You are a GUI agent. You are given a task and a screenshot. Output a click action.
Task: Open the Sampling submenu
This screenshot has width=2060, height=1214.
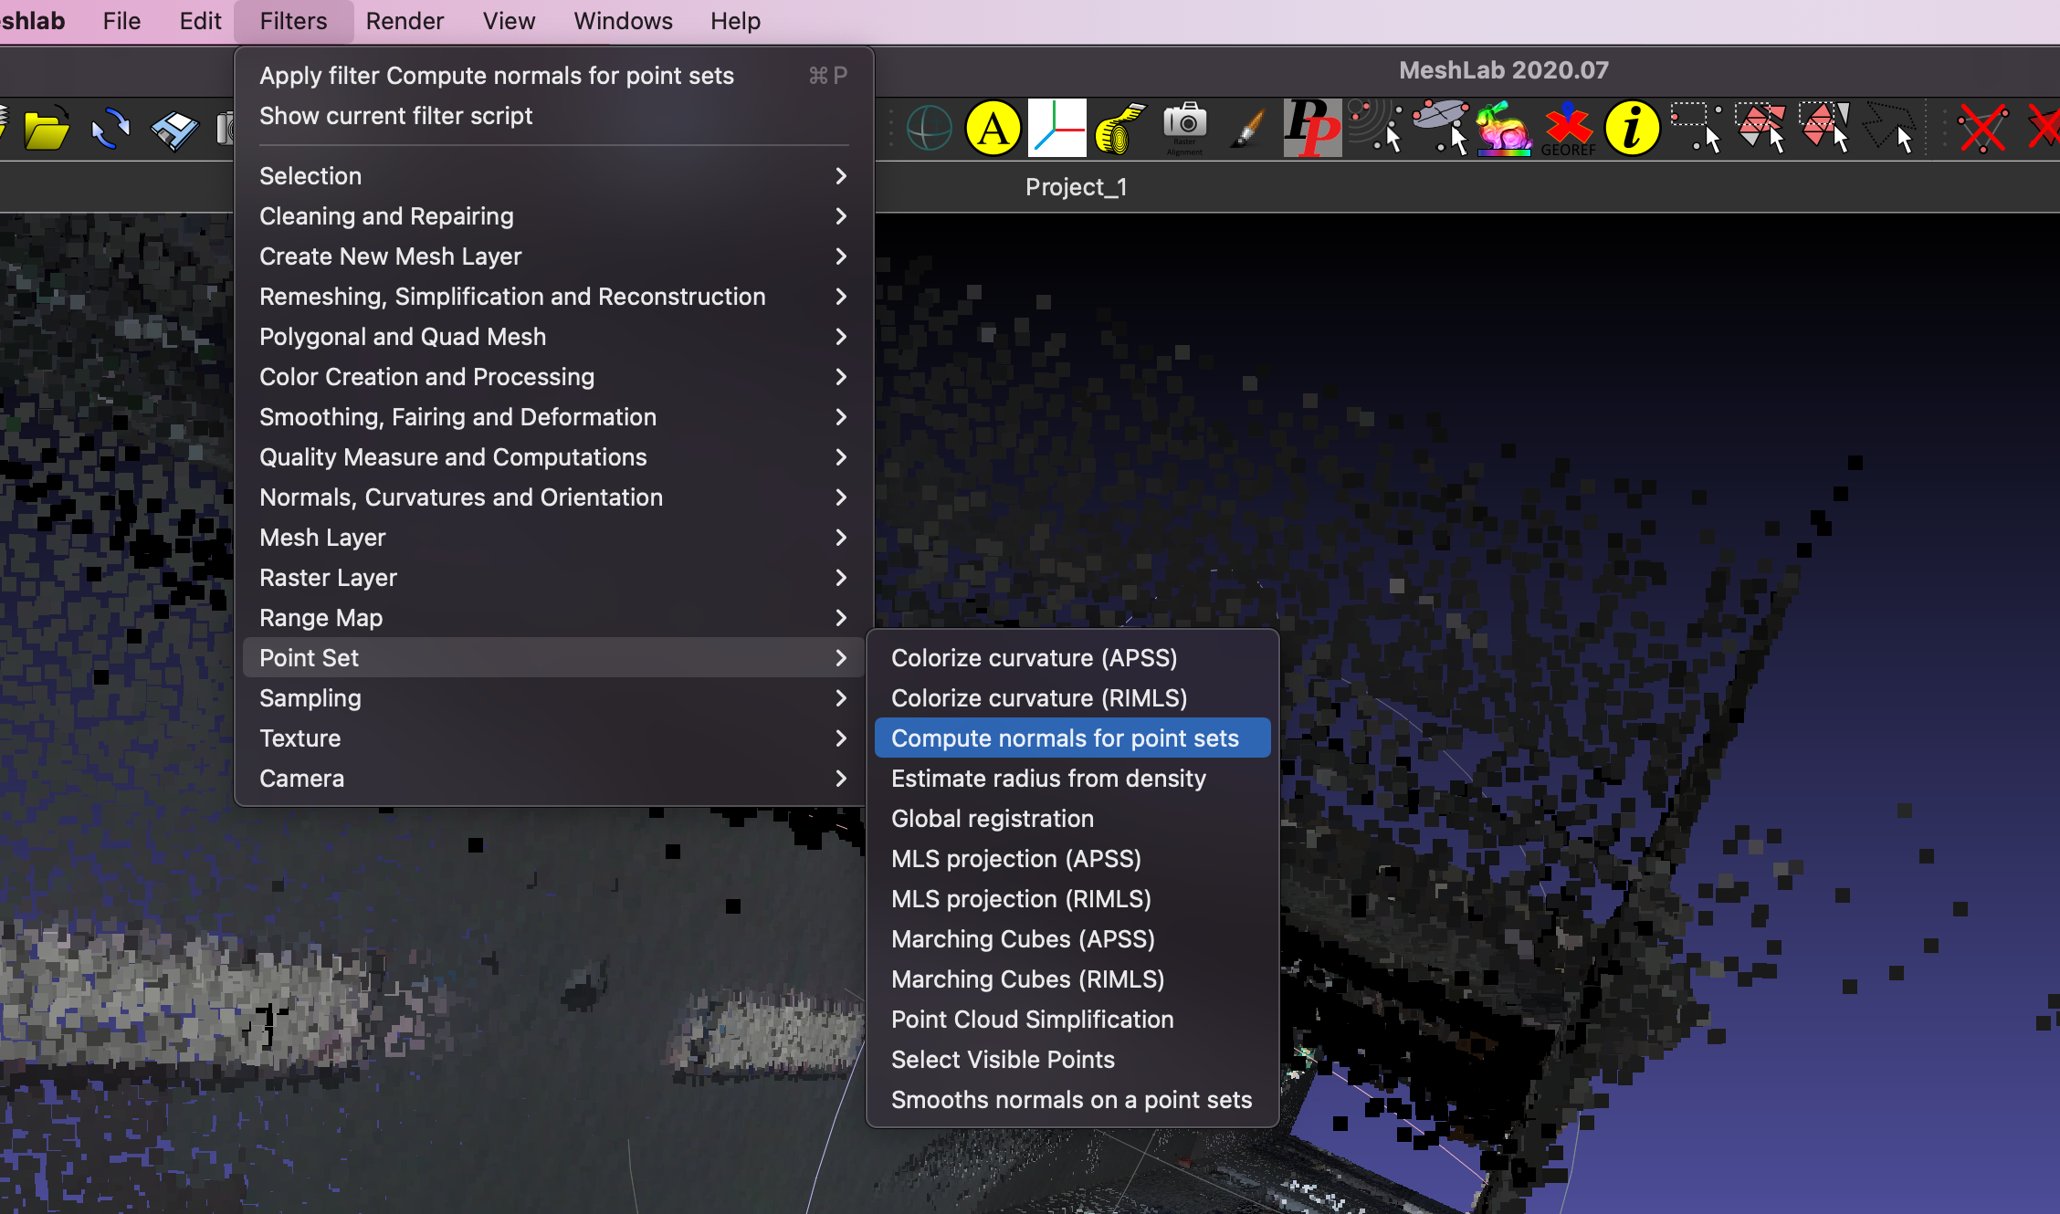(310, 697)
